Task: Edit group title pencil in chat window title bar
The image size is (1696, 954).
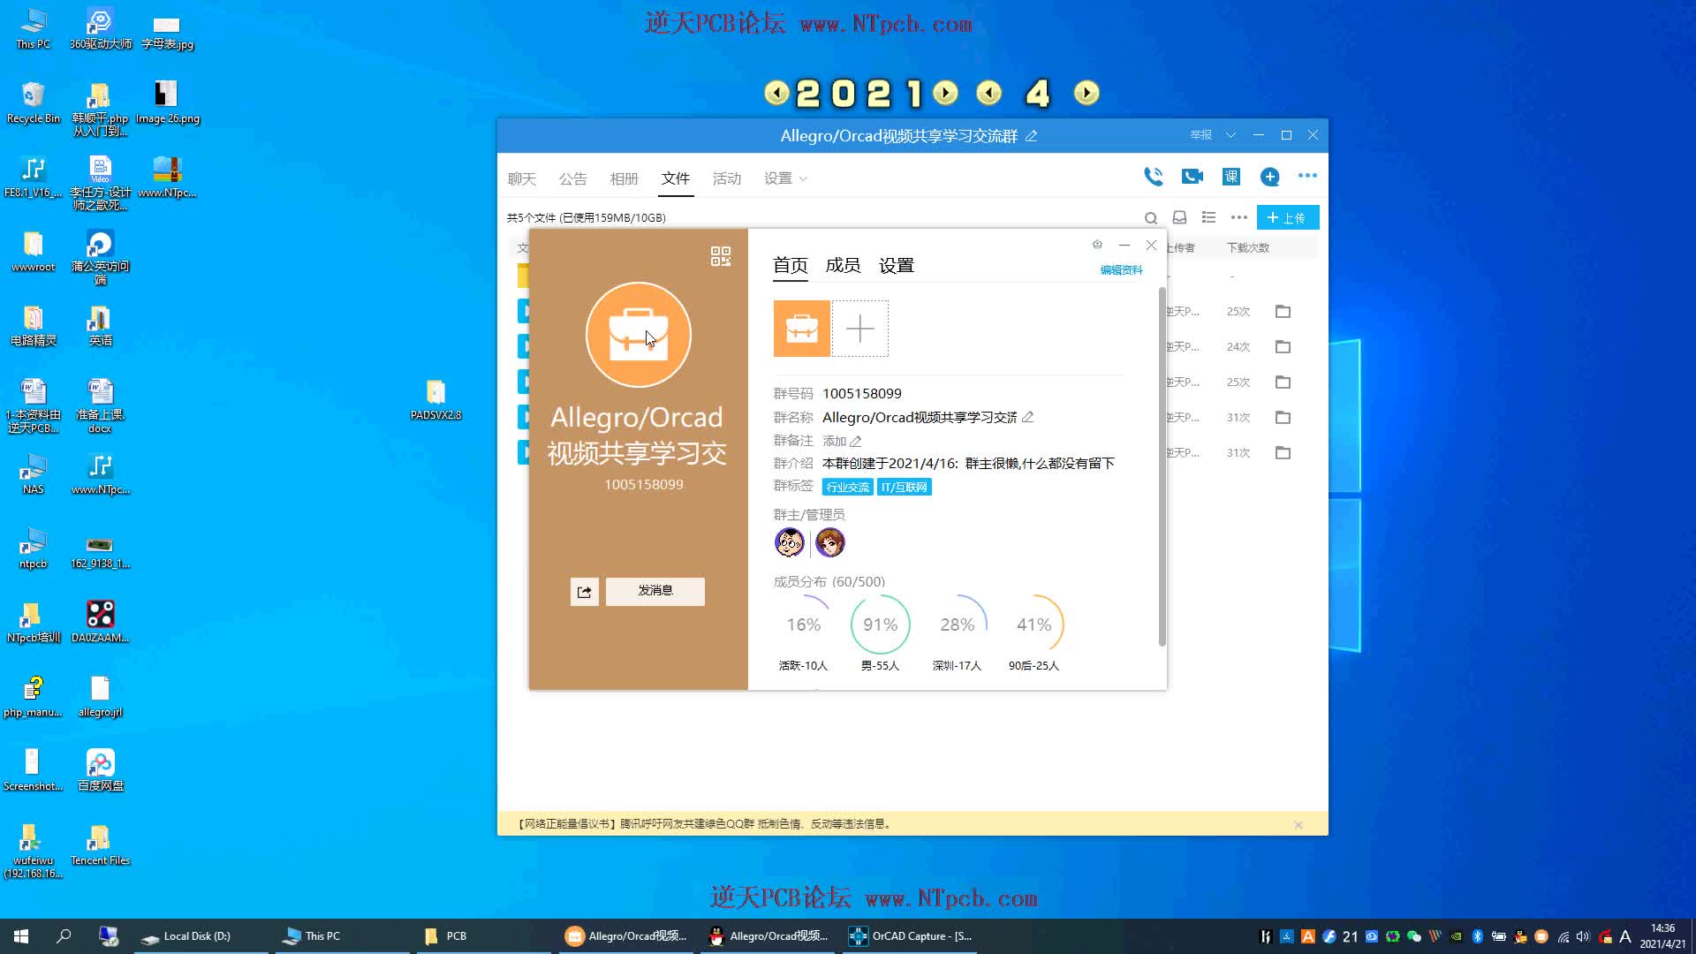Action: click(x=1031, y=136)
